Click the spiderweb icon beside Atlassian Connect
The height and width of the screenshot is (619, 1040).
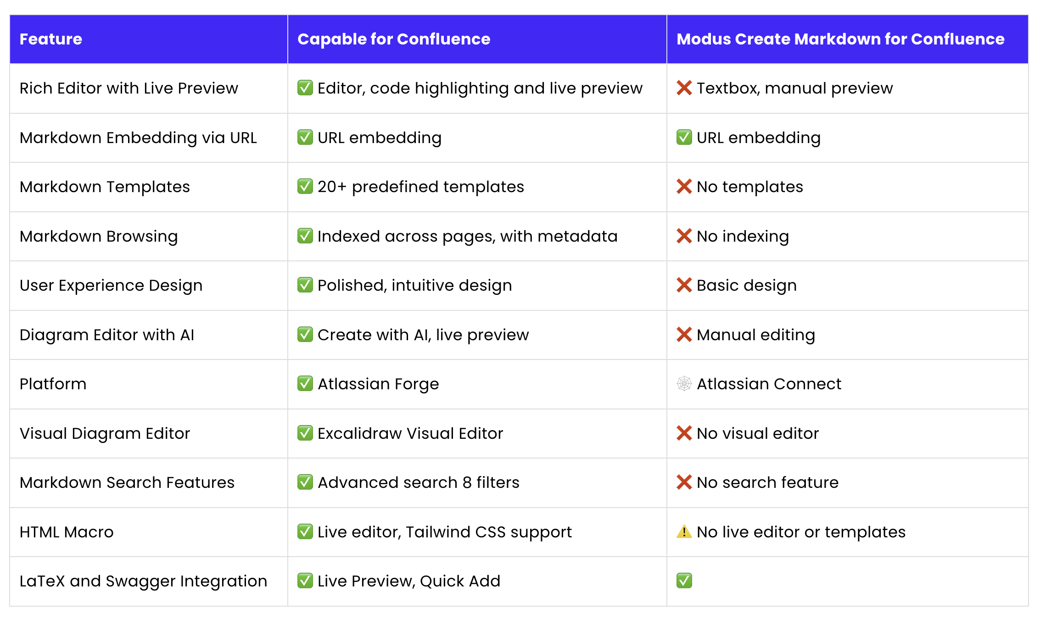684,383
